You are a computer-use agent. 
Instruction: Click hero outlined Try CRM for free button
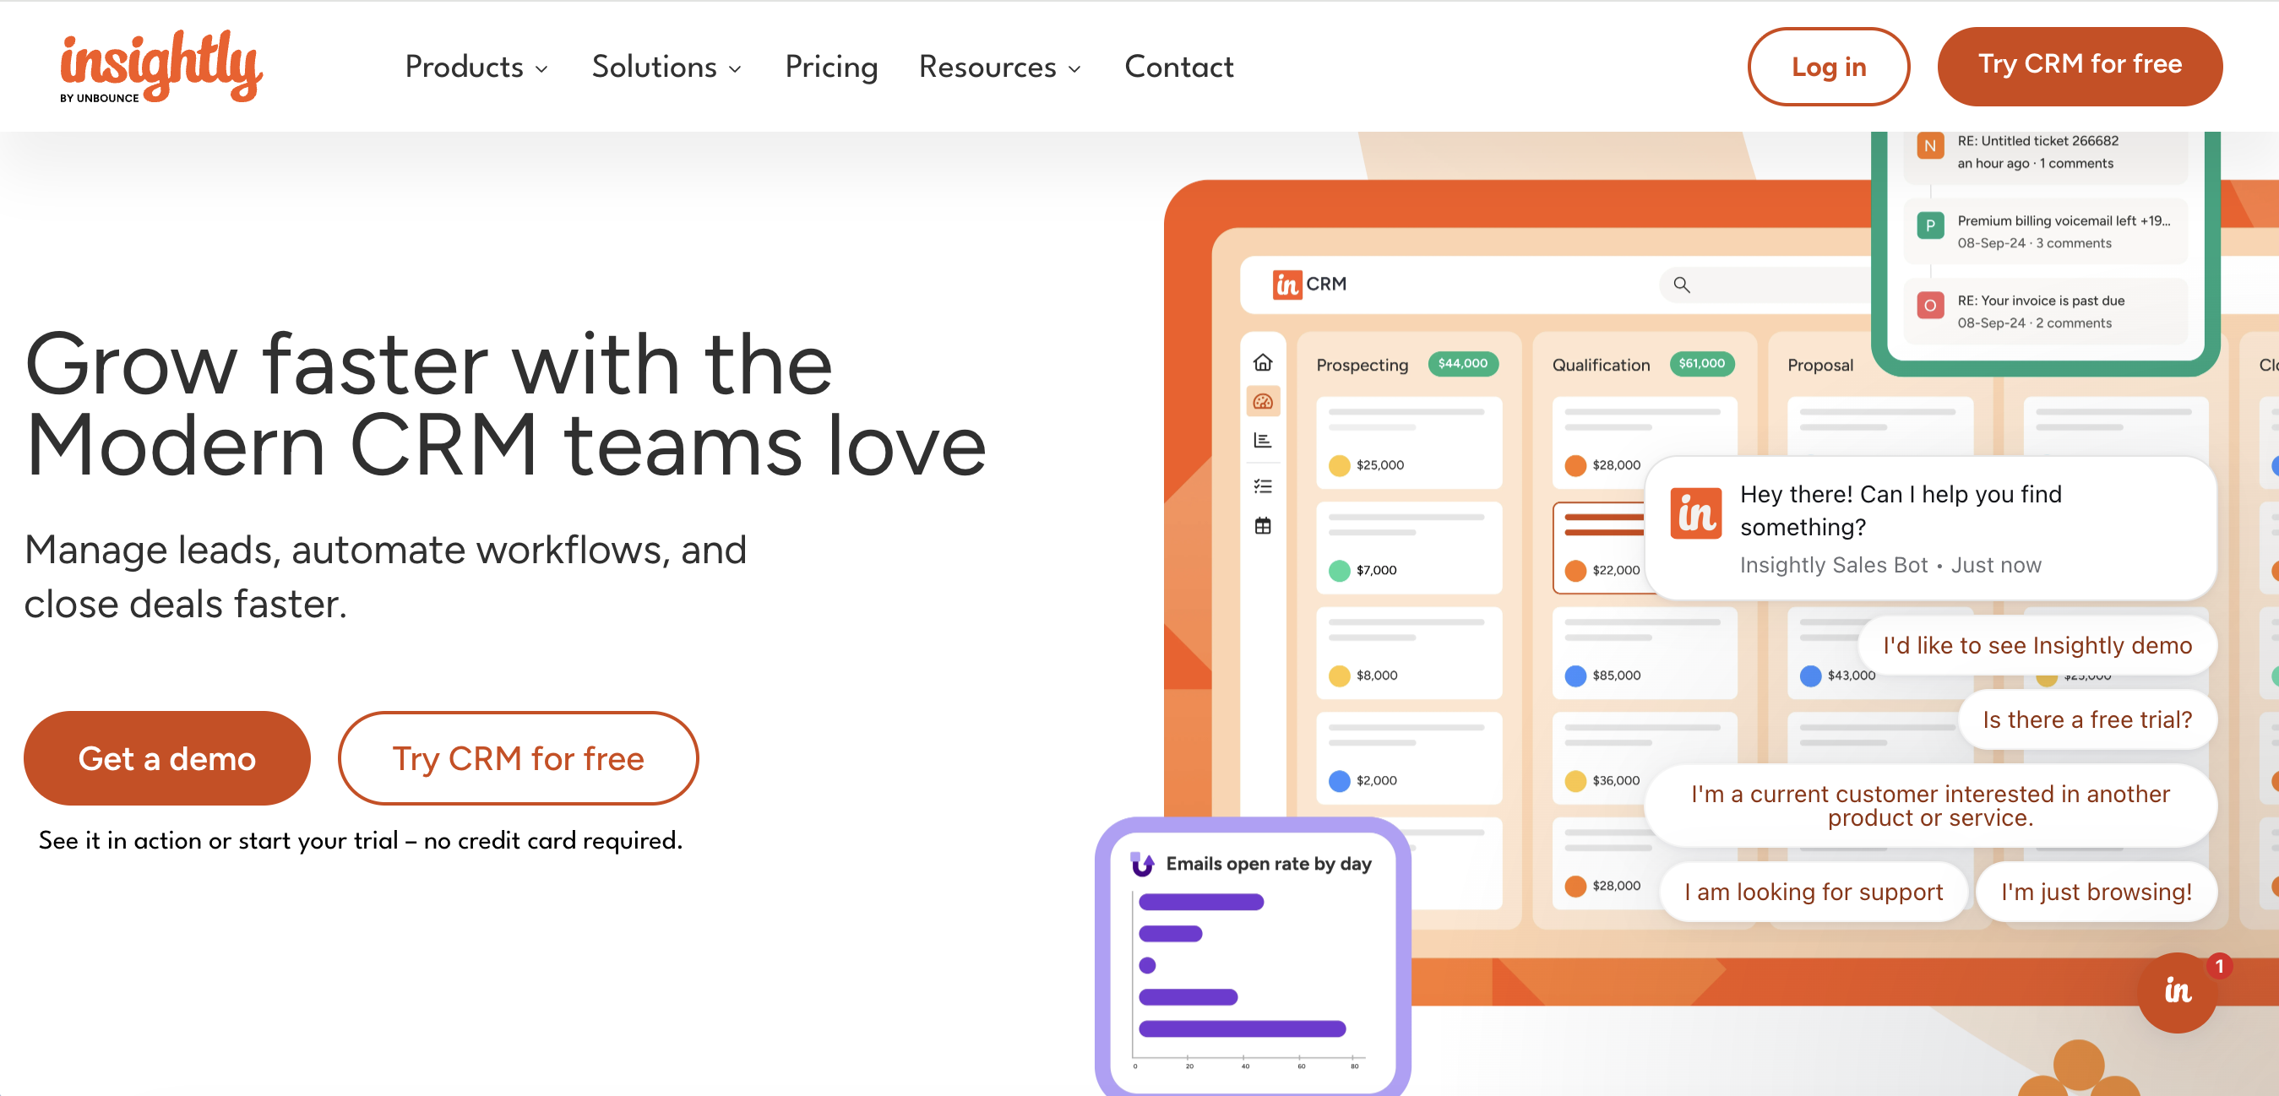pos(518,758)
